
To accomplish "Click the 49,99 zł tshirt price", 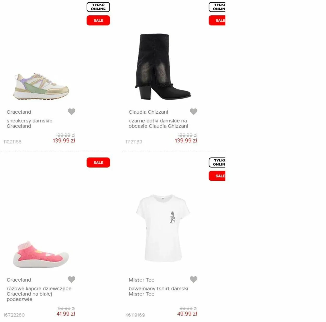I will point(187,314).
